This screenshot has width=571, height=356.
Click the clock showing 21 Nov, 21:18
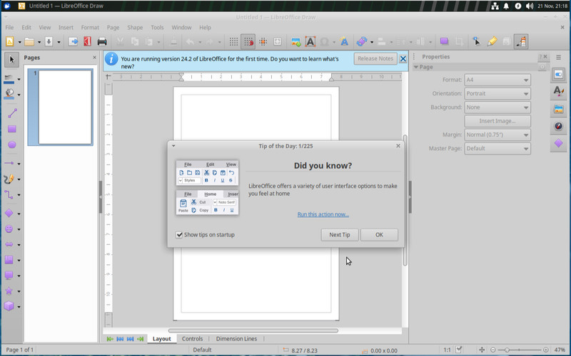click(552, 6)
